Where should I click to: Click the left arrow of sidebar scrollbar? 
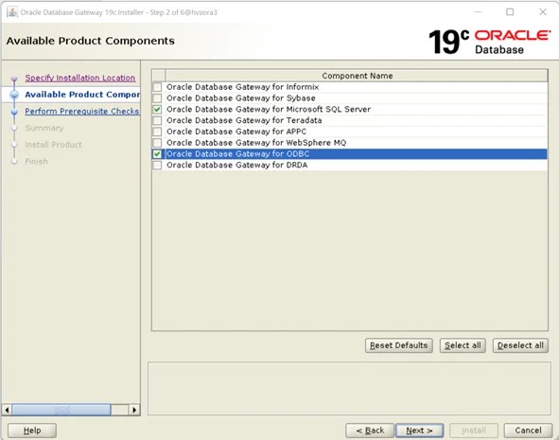pyautogui.click(x=7, y=410)
